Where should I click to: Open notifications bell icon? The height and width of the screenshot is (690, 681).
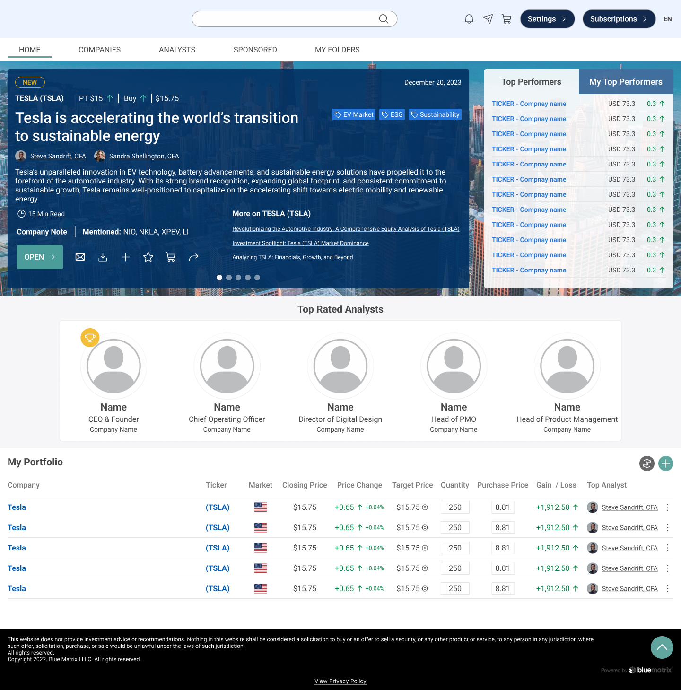click(x=469, y=19)
